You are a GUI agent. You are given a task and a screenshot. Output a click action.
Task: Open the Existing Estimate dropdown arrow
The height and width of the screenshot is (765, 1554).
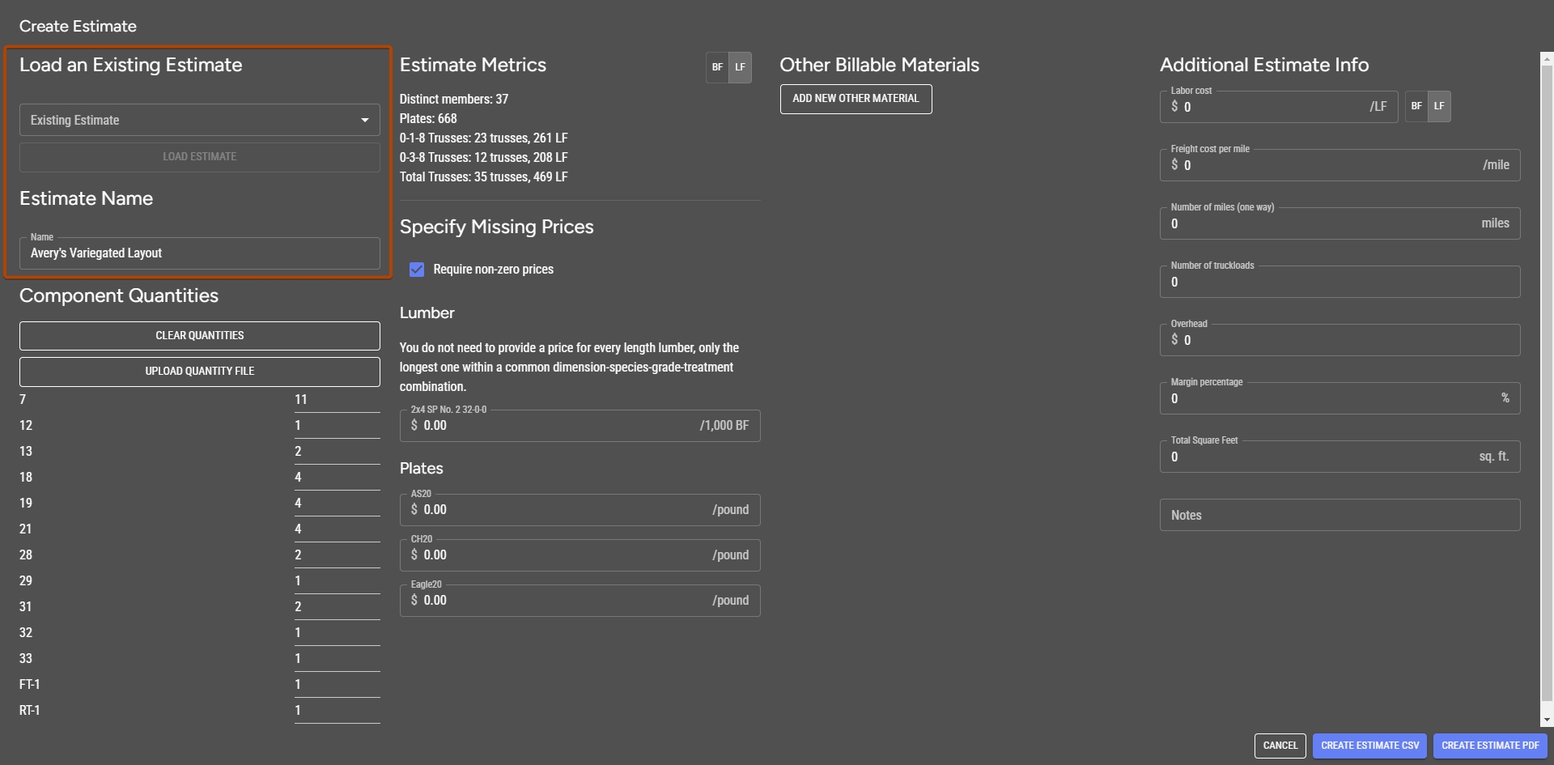(364, 121)
